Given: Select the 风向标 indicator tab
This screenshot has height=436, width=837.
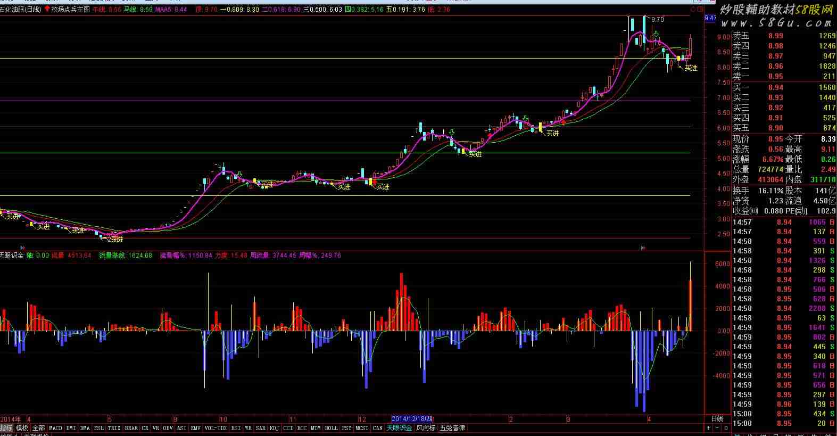Looking at the screenshot, I should pyautogui.click(x=426, y=428).
